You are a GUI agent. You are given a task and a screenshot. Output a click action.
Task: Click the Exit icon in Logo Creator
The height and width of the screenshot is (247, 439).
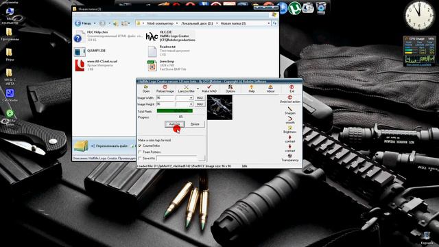(292, 89)
